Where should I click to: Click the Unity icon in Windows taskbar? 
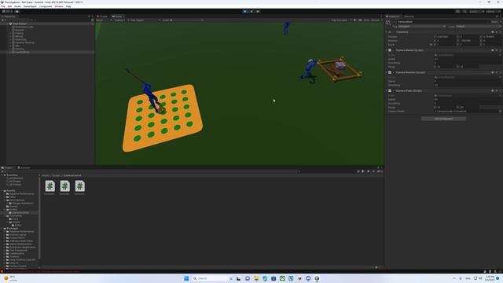pos(317,278)
